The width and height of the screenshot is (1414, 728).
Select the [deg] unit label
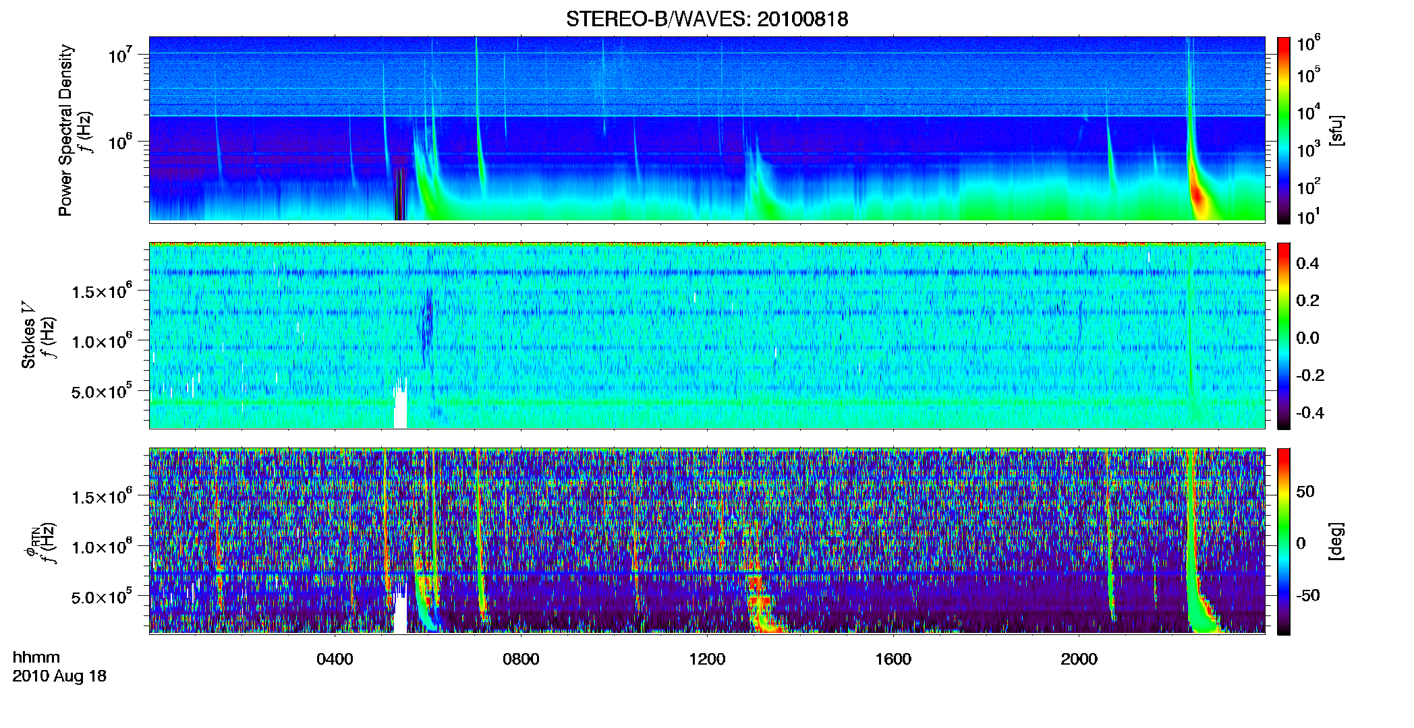(1336, 541)
